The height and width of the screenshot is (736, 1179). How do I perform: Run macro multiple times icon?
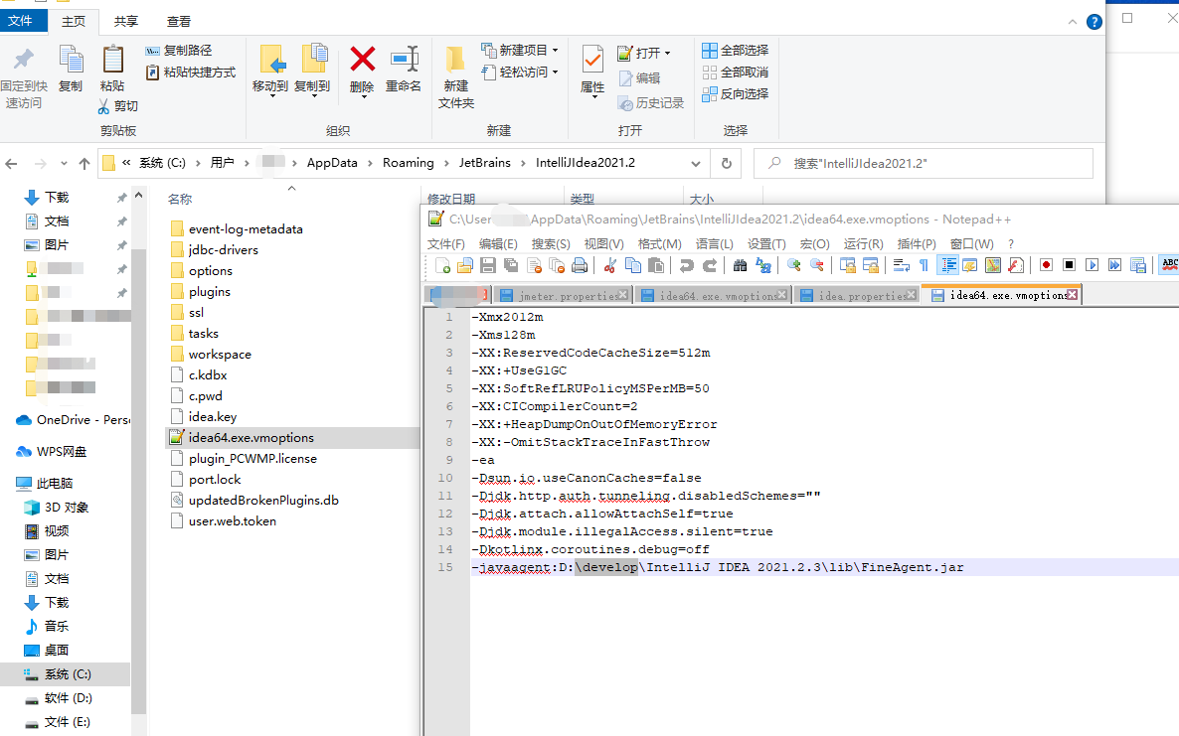pos(1114,265)
